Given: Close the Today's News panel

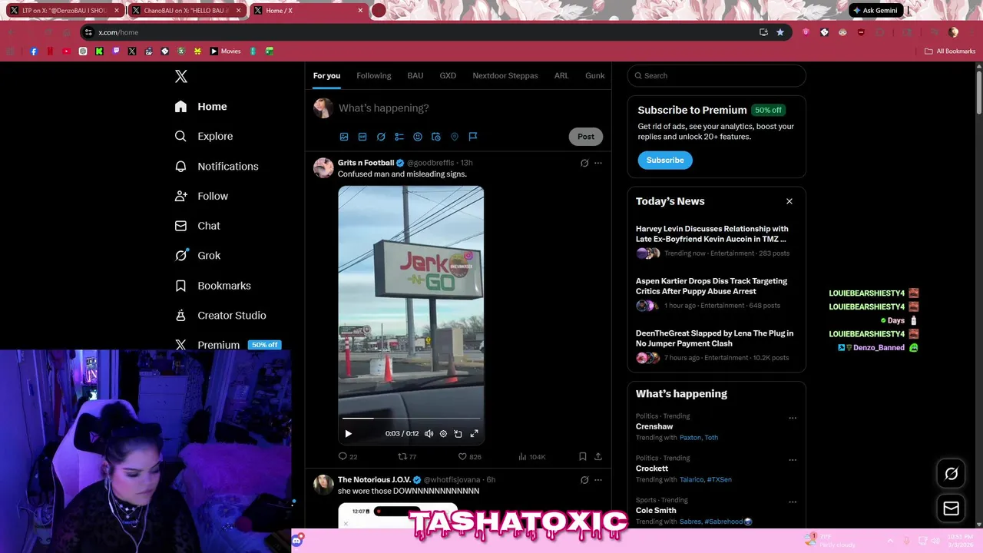Looking at the screenshot, I should (789, 201).
